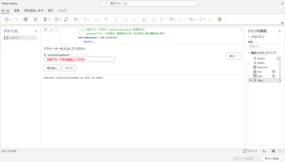Click the Combine Files double-arrow icon
Screen dimensions: 285x162
click(x=210, y=19)
